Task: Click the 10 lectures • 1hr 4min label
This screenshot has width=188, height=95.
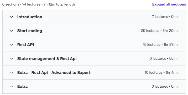Action: [162, 72]
